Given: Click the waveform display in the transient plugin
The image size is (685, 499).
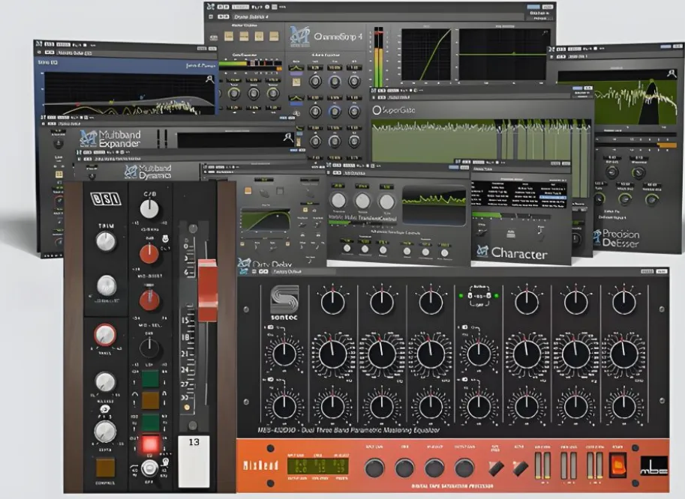Looking at the screenshot, I should (434, 205).
